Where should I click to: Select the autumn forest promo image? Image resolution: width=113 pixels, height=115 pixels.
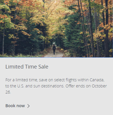point(56,29)
